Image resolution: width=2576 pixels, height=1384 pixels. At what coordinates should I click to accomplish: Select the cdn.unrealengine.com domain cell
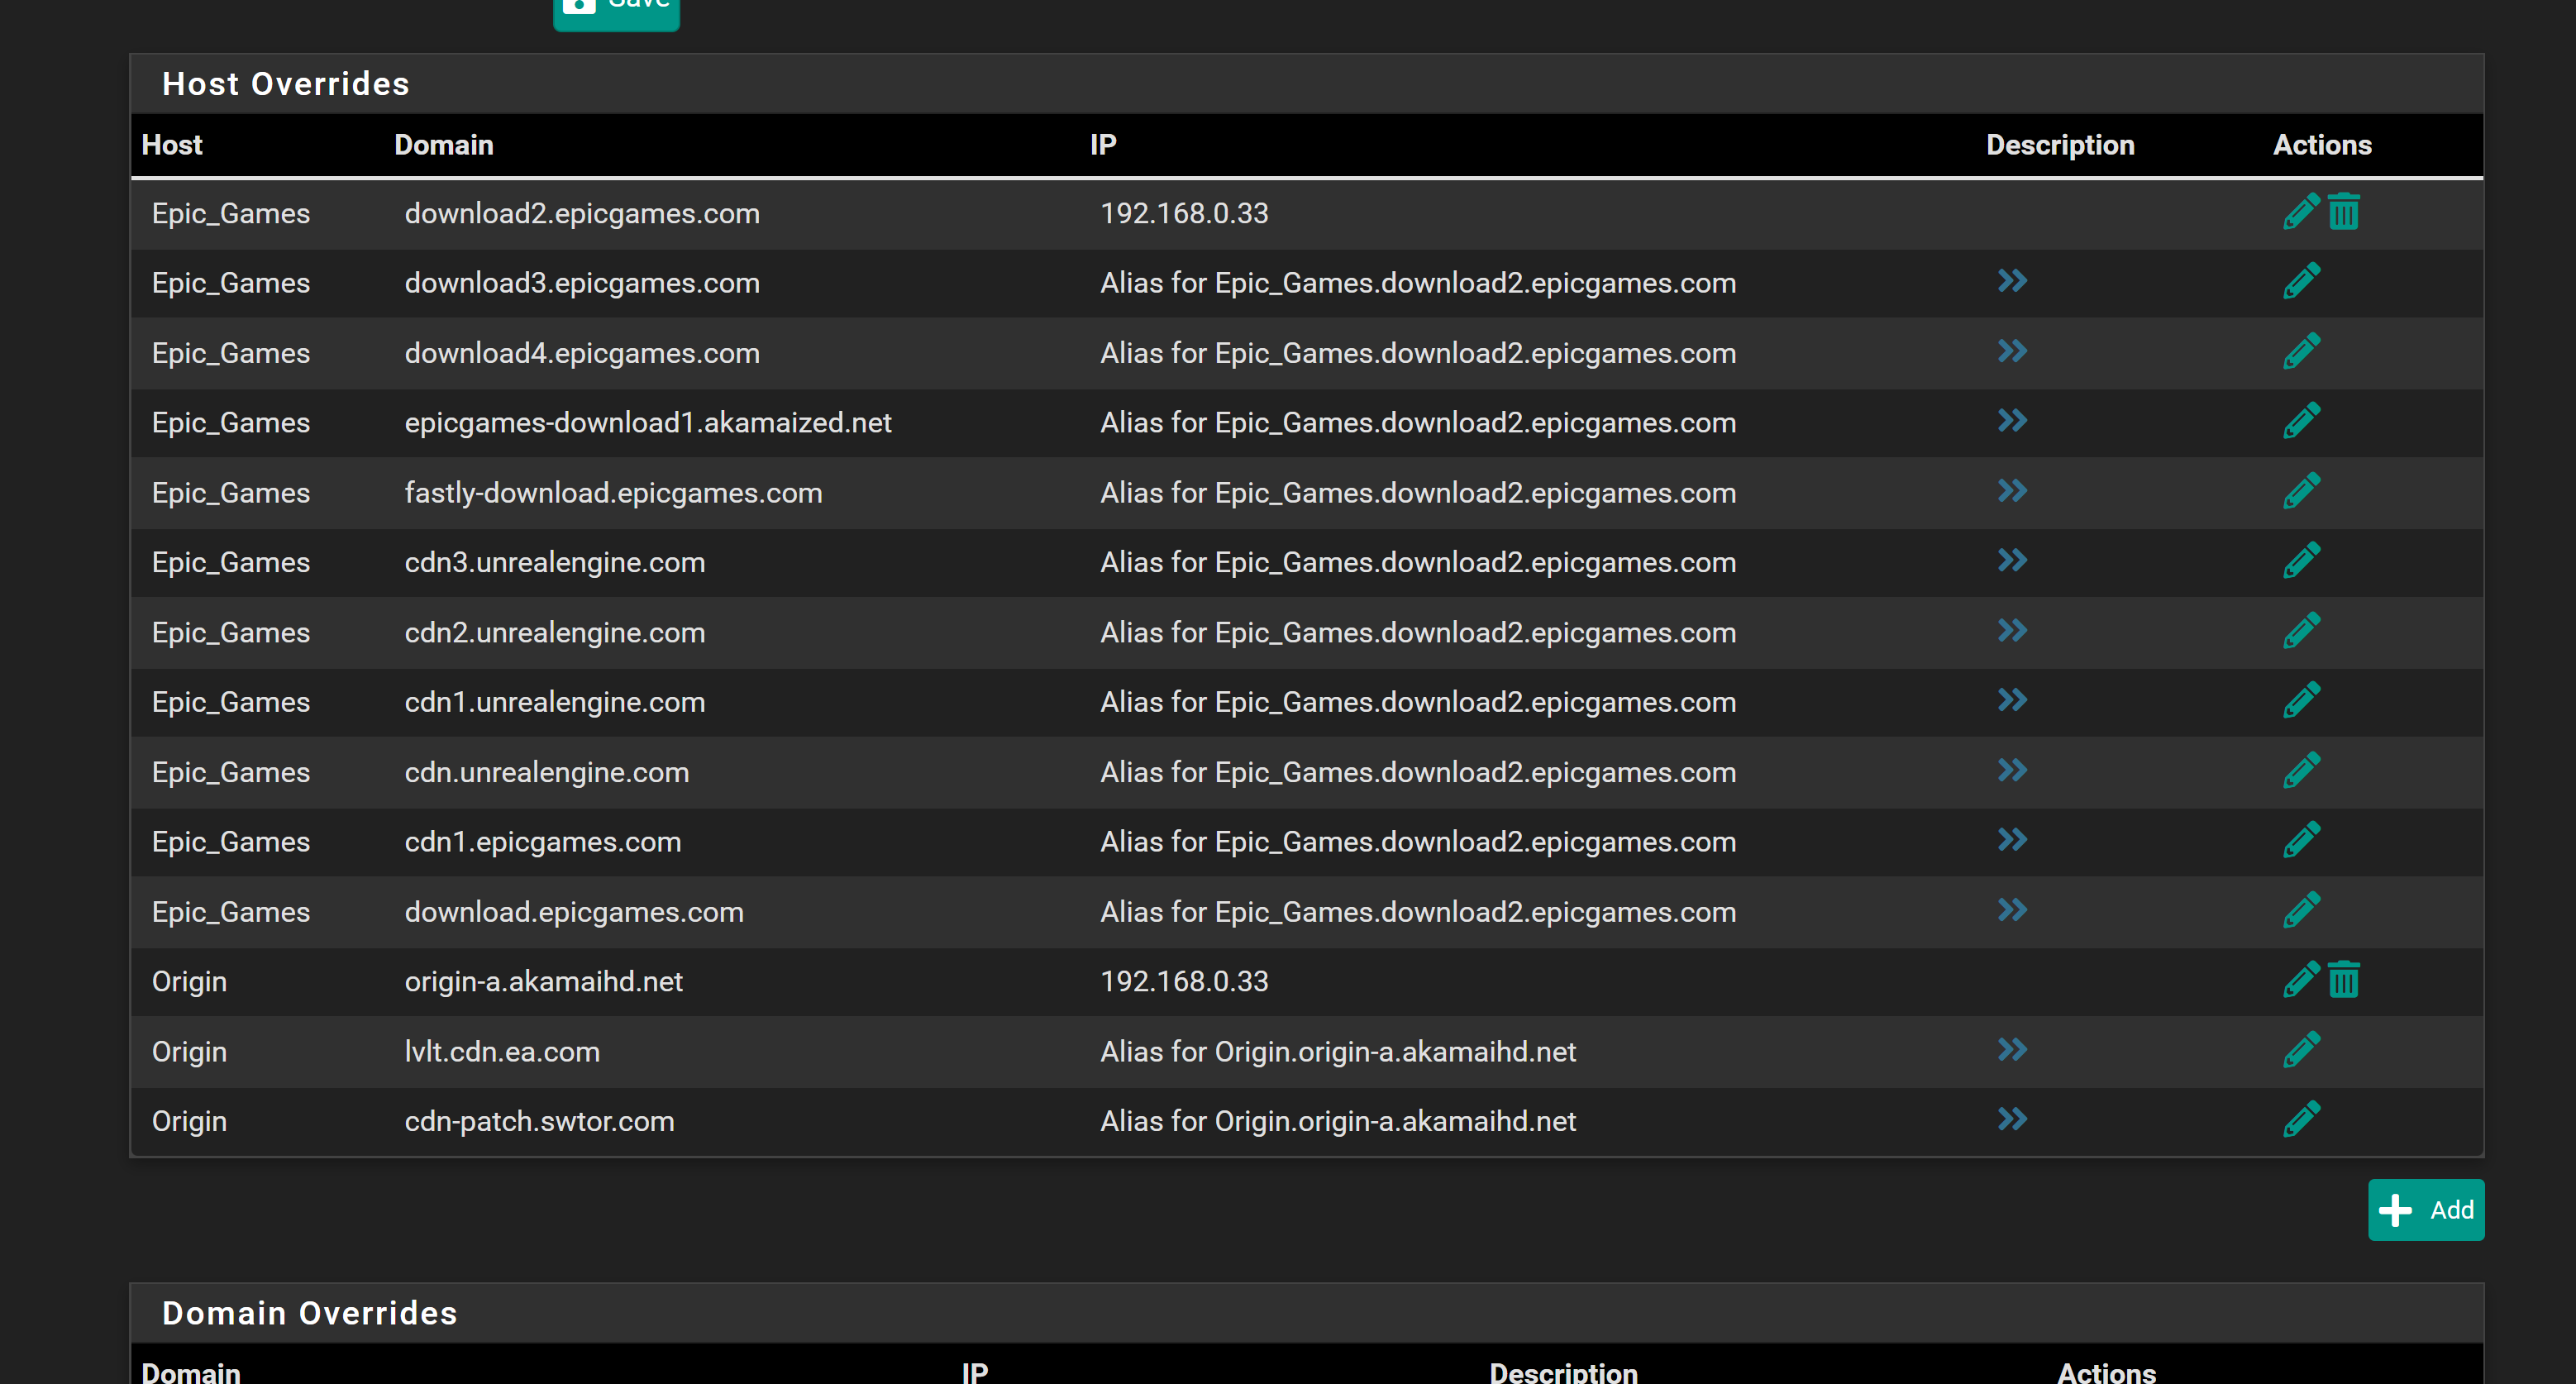tap(547, 772)
